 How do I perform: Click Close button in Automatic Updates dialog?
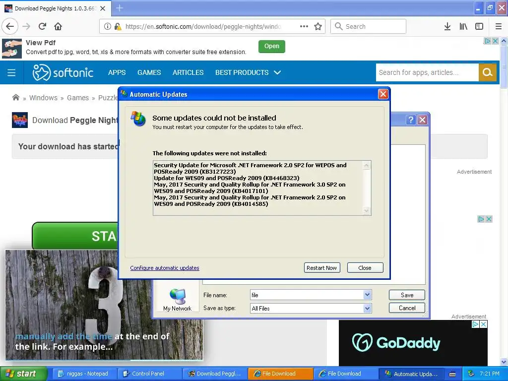(365, 267)
